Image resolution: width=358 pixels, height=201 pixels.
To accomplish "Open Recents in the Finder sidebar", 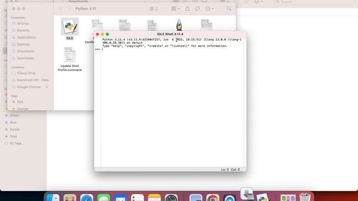I will (x=23, y=30).
